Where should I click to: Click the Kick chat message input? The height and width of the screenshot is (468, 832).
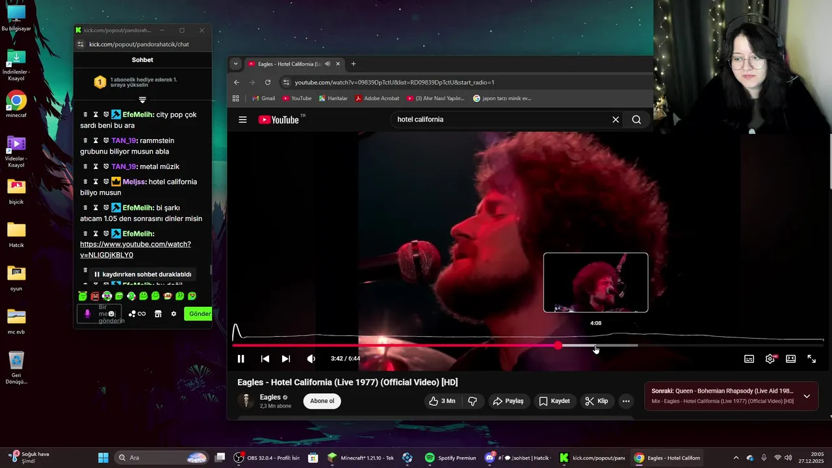click(99, 314)
